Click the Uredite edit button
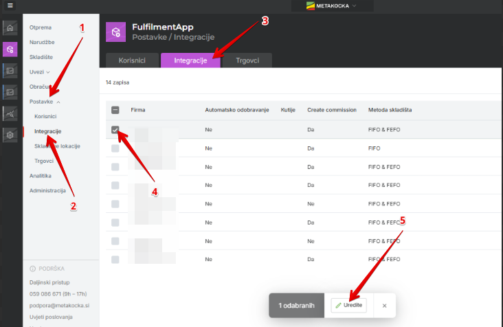Image resolution: width=503 pixels, height=327 pixels. click(348, 305)
